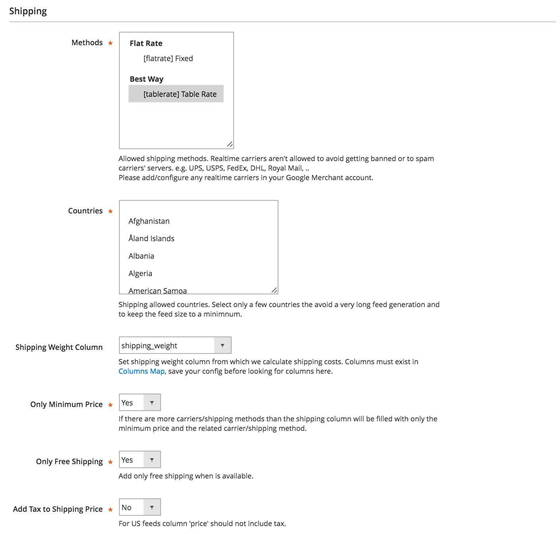
Task: Click the Add Tax to Shipping Price label
Action: pyautogui.click(x=58, y=509)
